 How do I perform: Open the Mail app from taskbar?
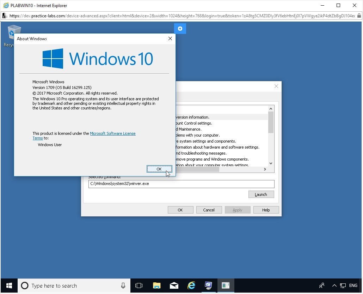pyautogui.click(x=174, y=286)
